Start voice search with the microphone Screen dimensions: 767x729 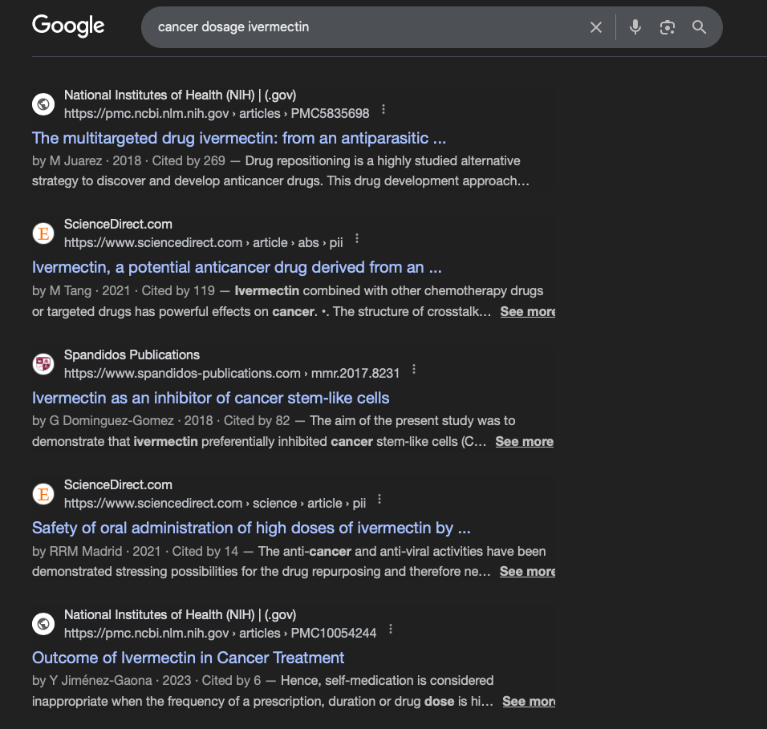pos(635,27)
